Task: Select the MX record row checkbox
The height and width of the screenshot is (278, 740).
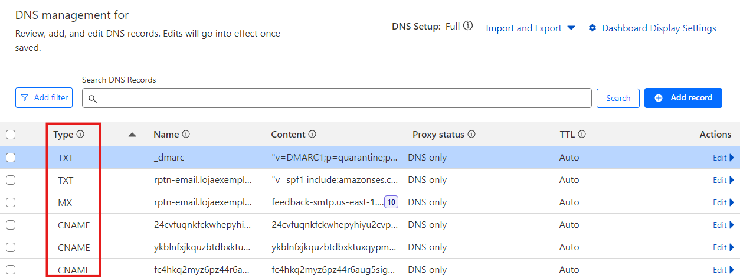Action: pyautogui.click(x=11, y=202)
